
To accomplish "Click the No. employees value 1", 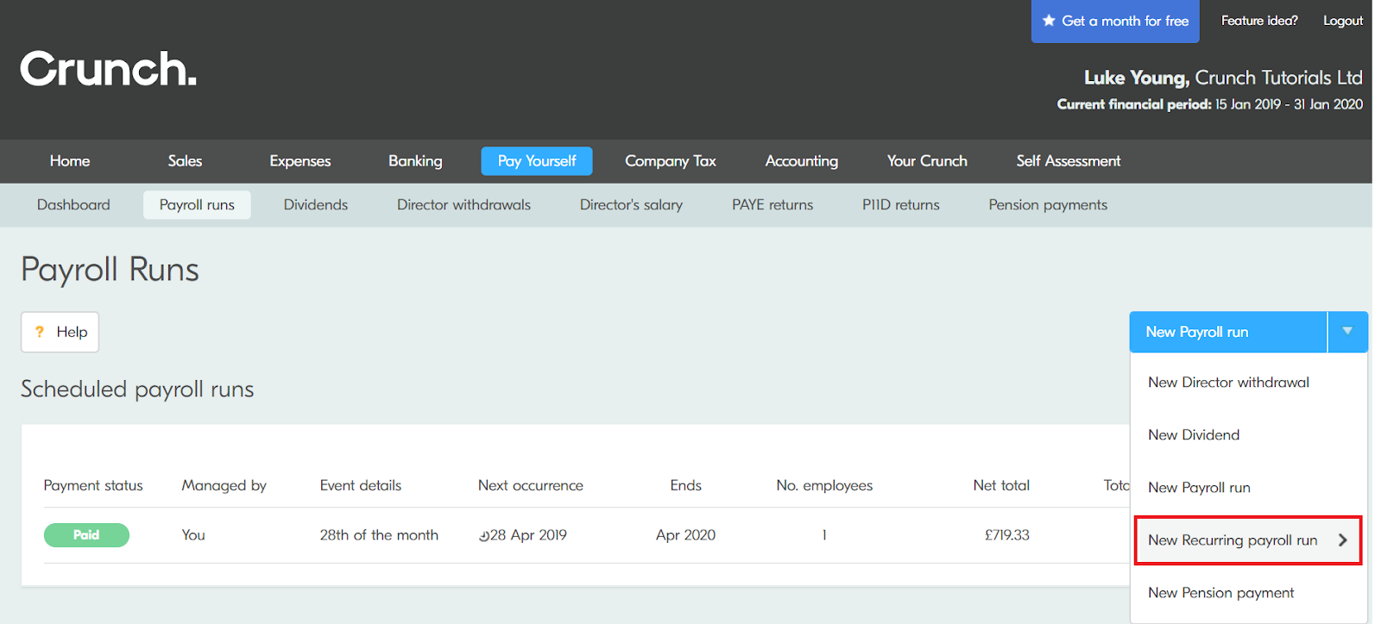I will 824,535.
